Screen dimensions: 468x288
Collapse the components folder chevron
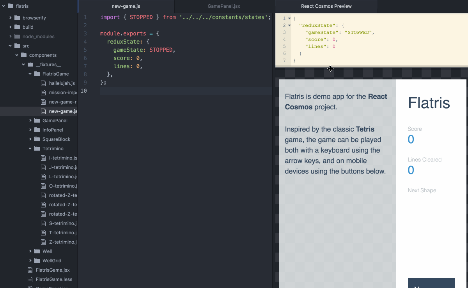(17, 55)
